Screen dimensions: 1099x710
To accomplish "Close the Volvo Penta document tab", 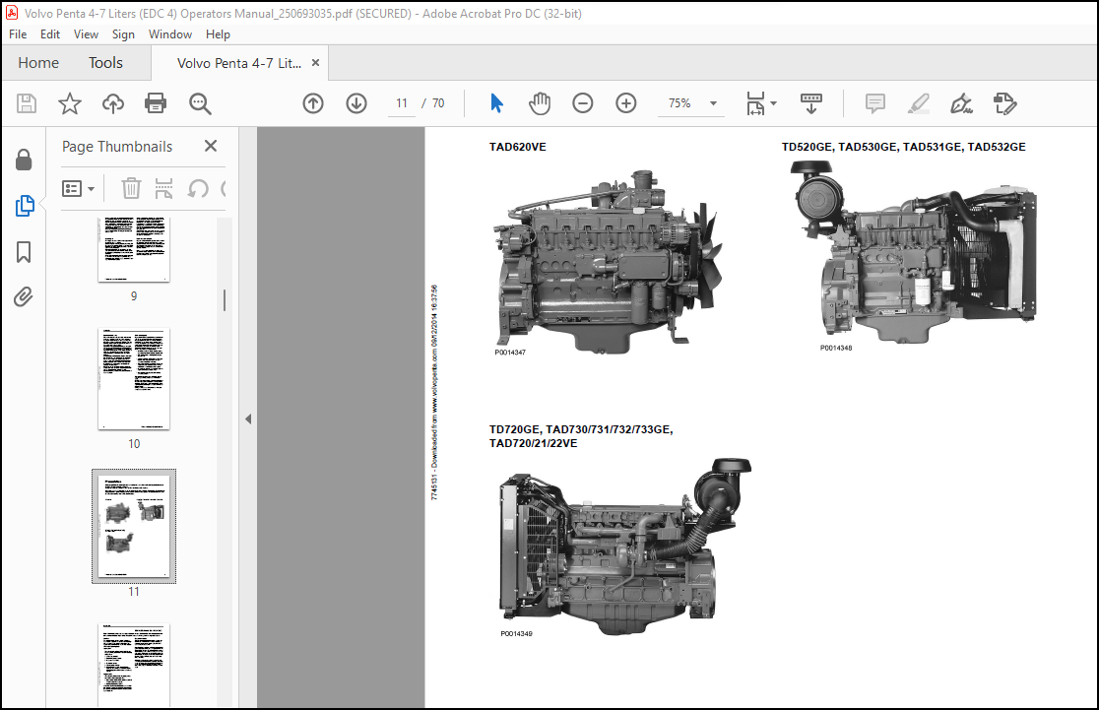I will (x=315, y=62).
